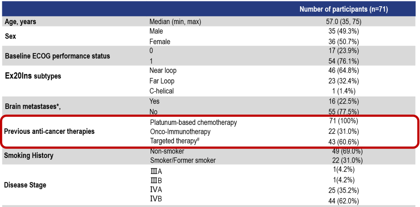Select the "Ex20Ins subtypes" row label

(33, 76)
